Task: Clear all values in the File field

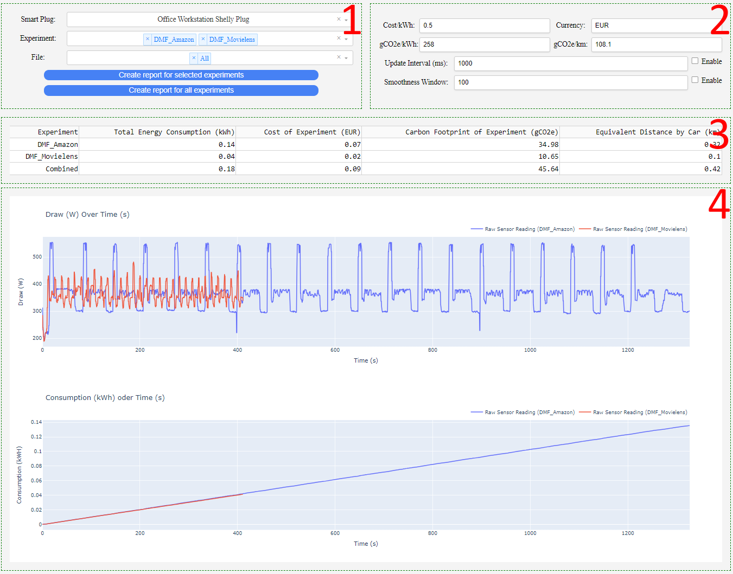Action: point(339,57)
